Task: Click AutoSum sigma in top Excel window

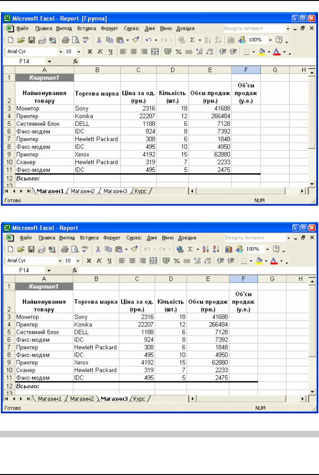Action: click(x=192, y=40)
